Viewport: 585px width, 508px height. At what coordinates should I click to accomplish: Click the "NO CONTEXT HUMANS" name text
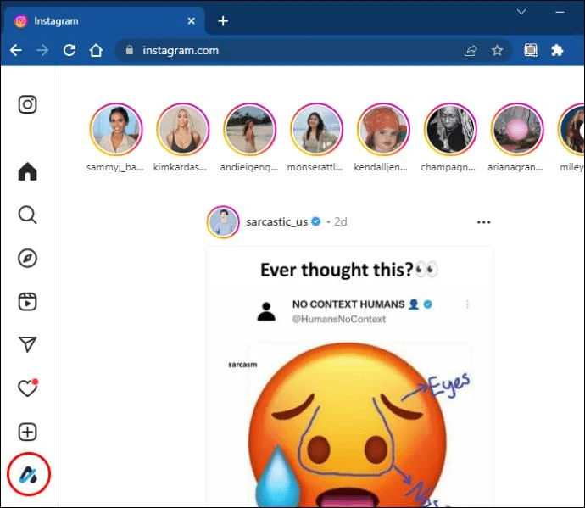(348, 304)
